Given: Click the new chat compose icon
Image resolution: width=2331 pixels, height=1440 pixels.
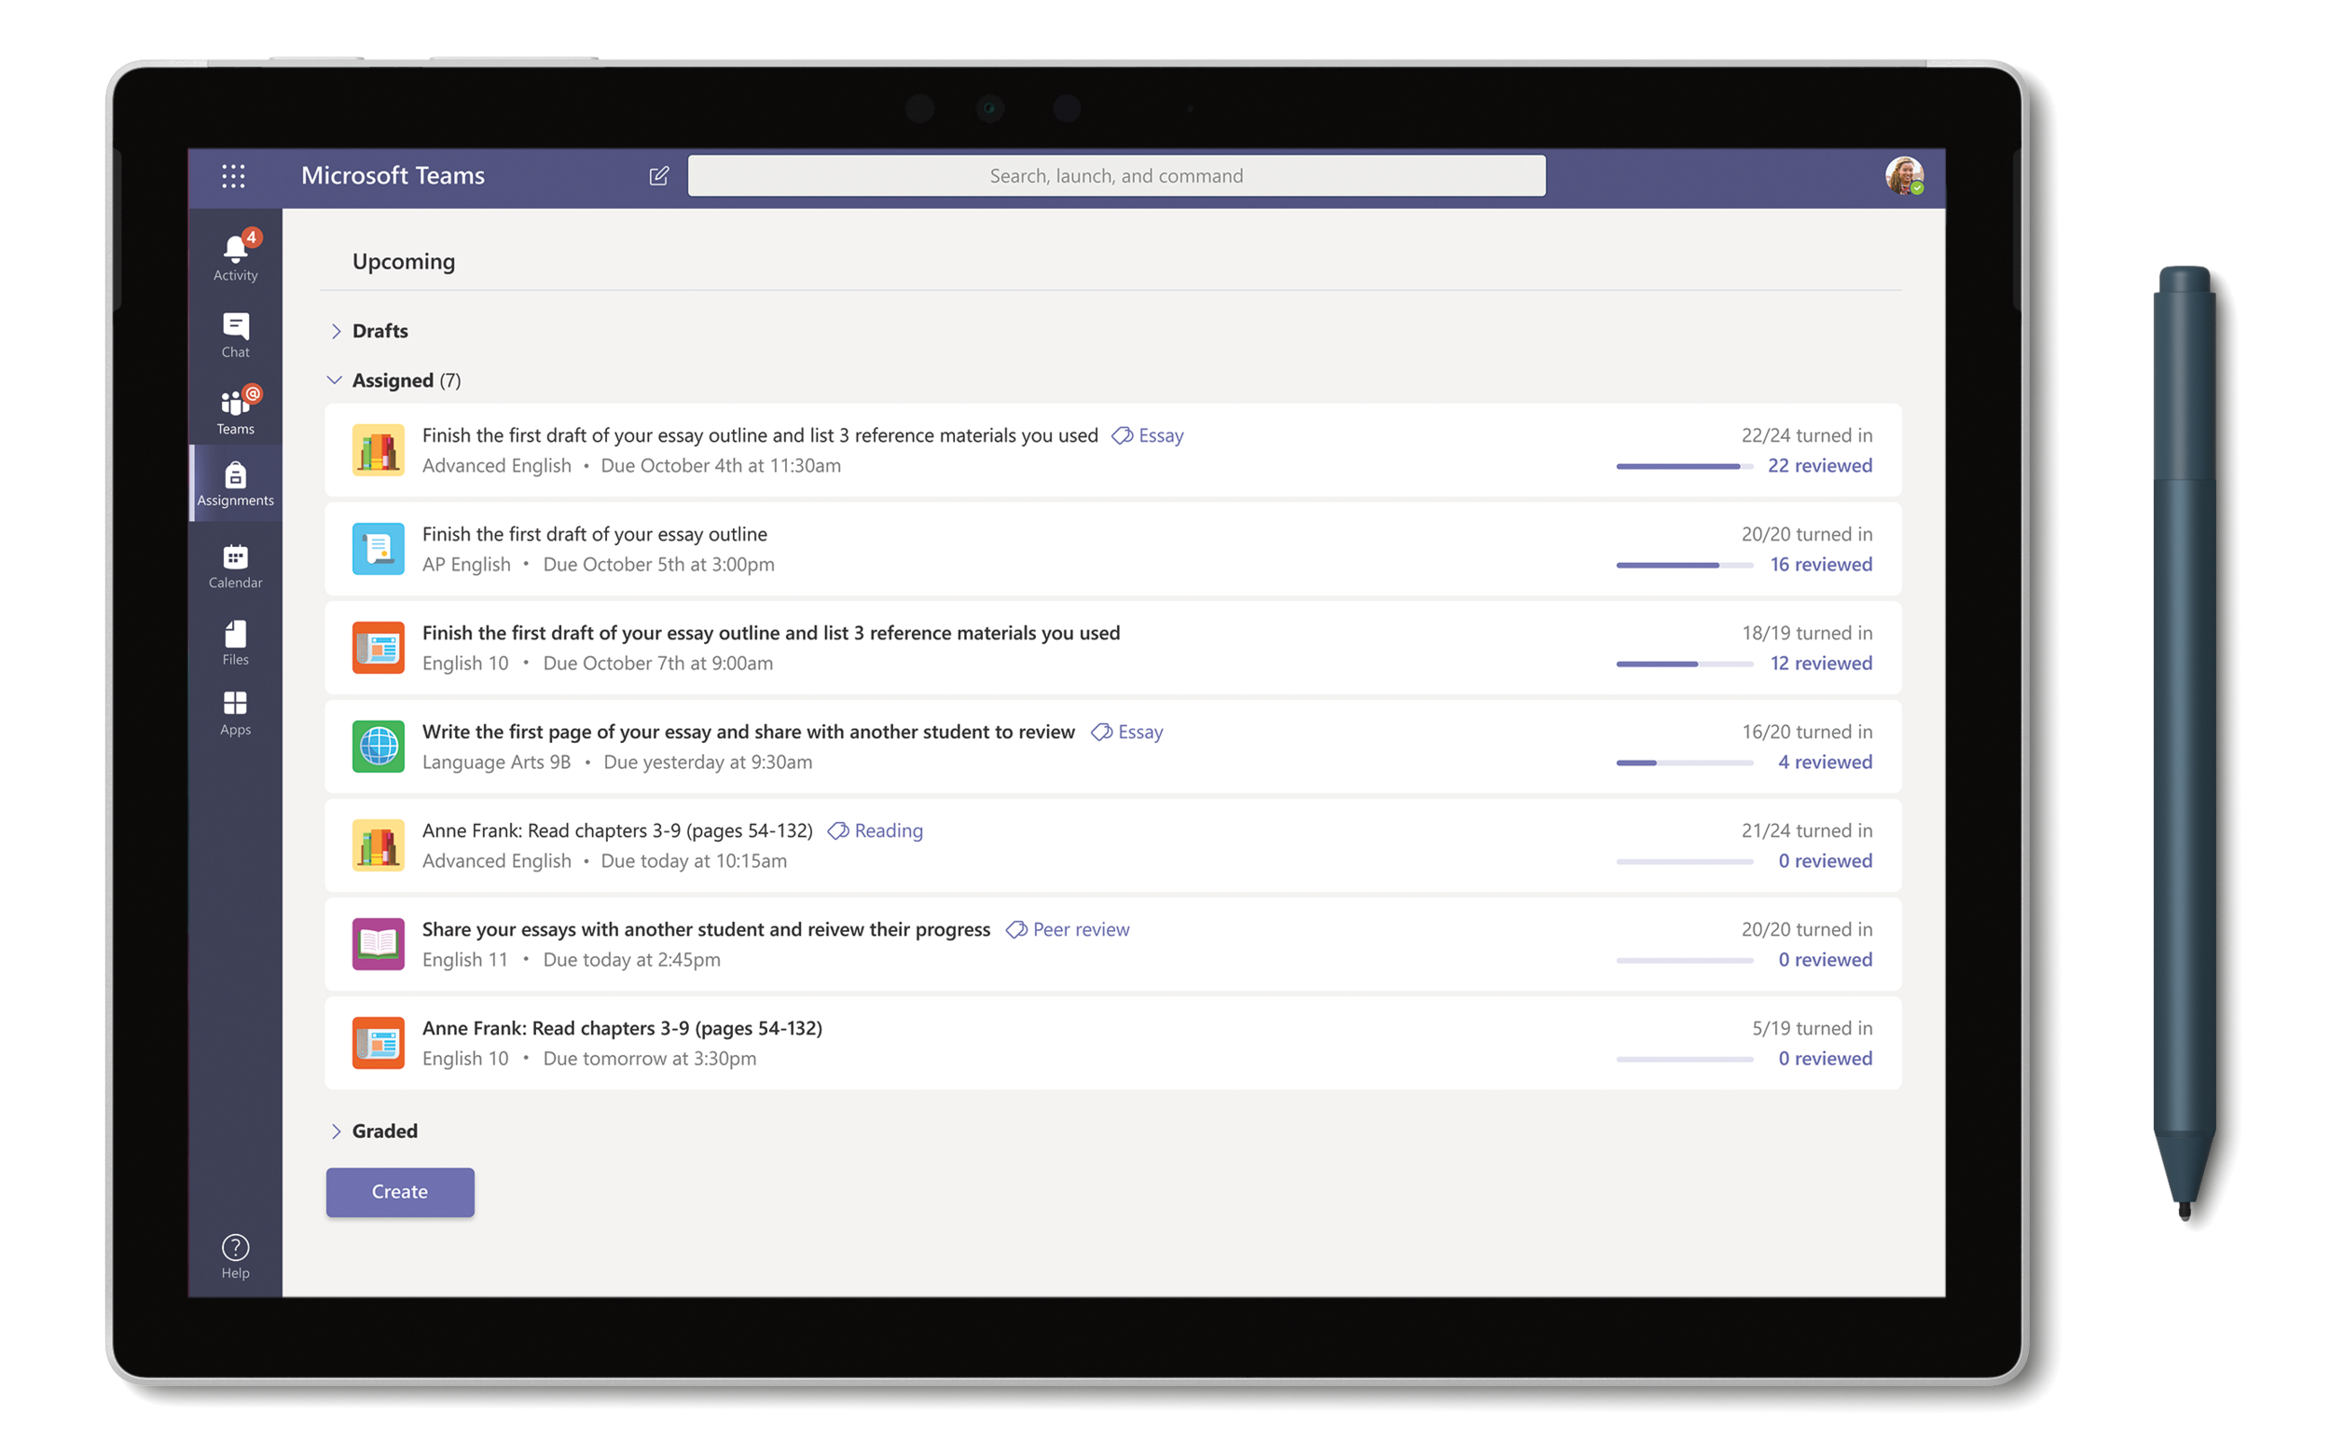Looking at the screenshot, I should pyautogui.click(x=658, y=176).
